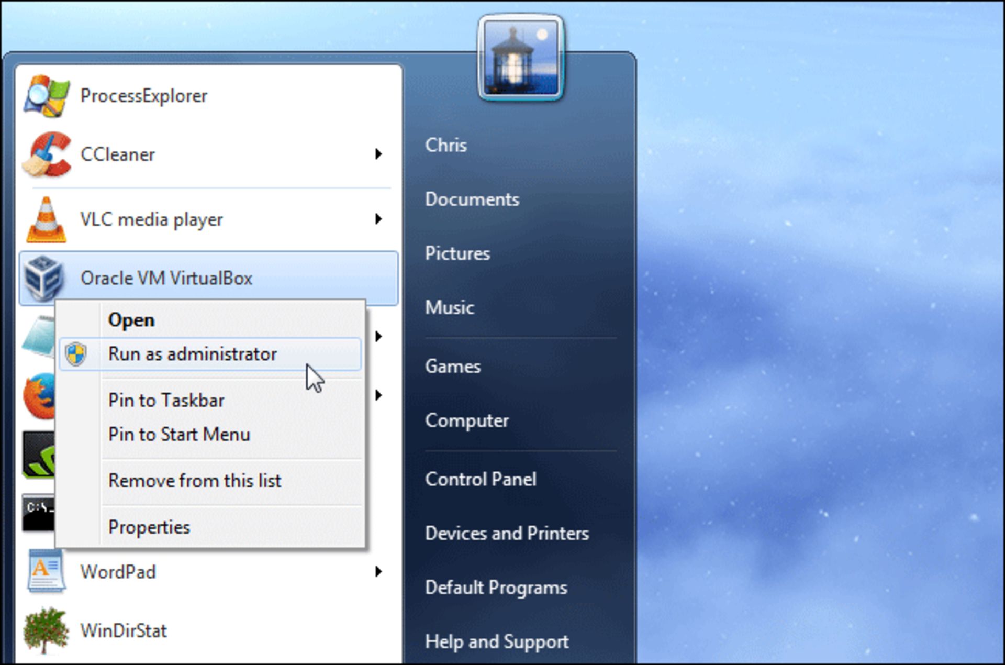Click the WinDirStat tree icon

[46, 630]
